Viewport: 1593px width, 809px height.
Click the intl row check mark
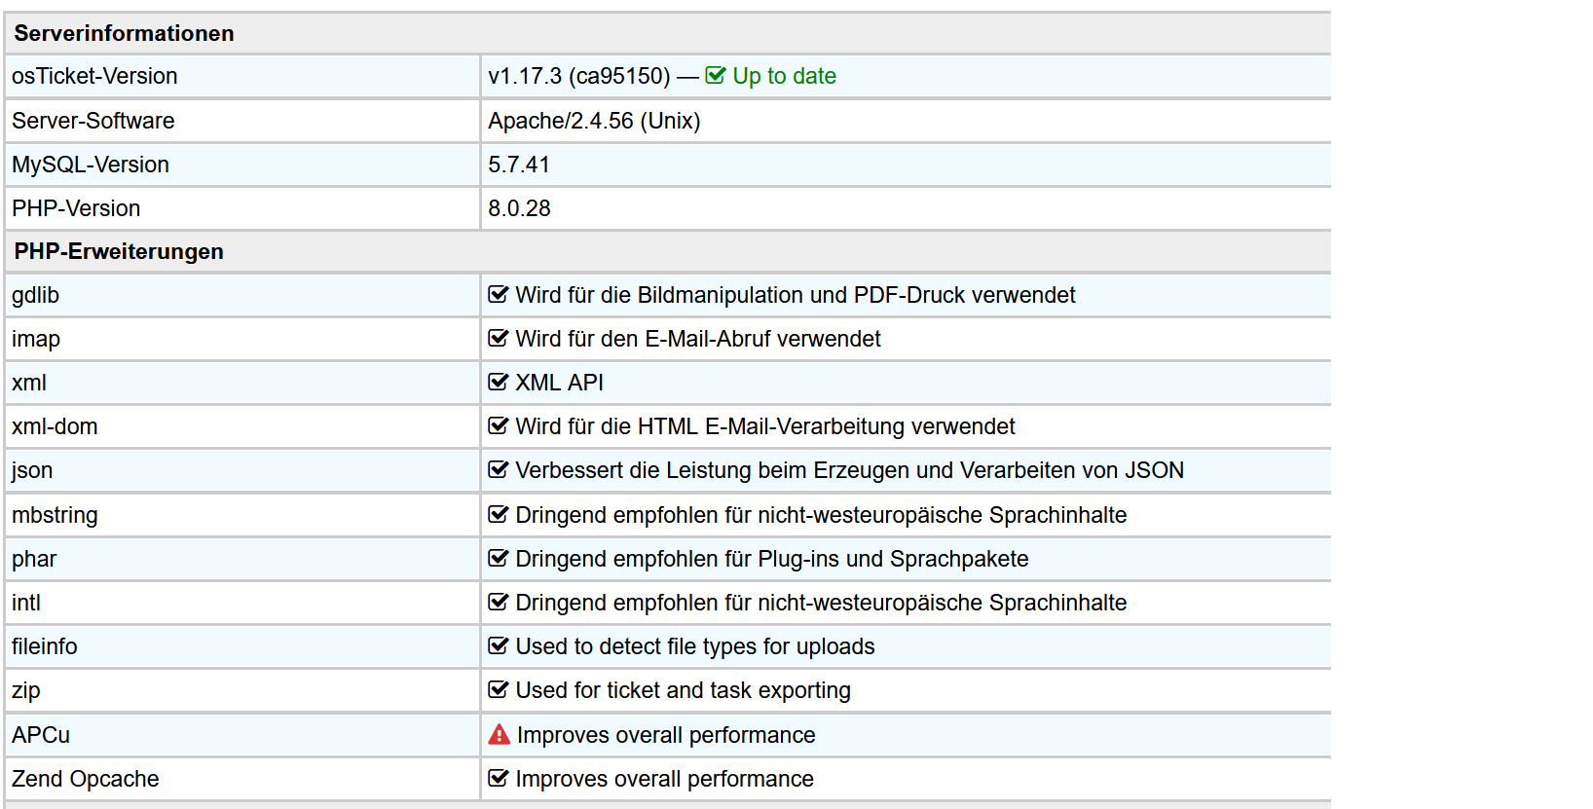[498, 603]
